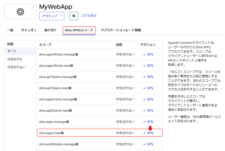The height and width of the screenshot is (151, 225).
Task: Click the pencil edit icon on app logo
Action: click(34, 6)
